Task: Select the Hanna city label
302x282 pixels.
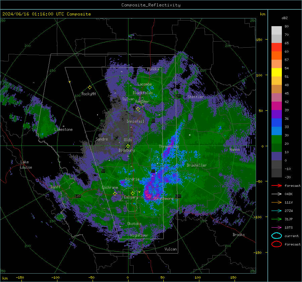Action: (235, 150)
